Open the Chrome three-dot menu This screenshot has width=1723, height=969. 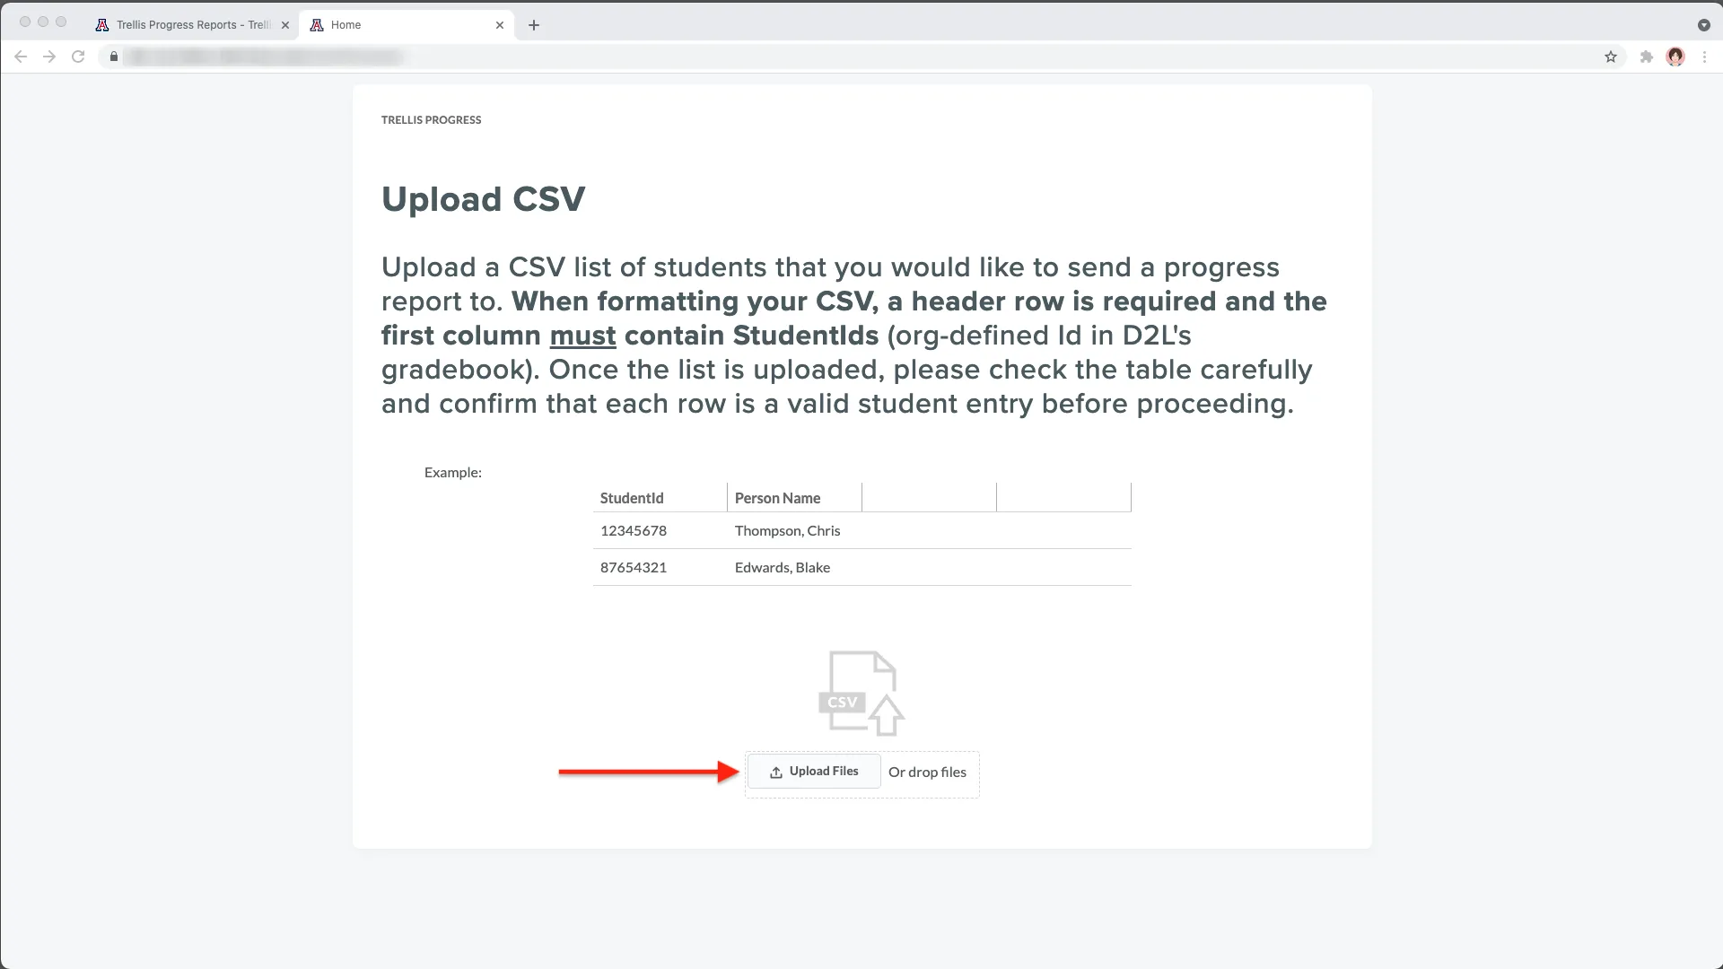tap(1704, 57)
